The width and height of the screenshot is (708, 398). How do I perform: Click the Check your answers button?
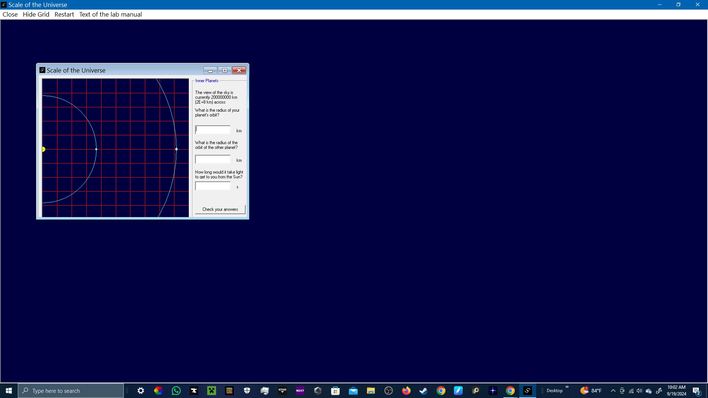[220, 209]
